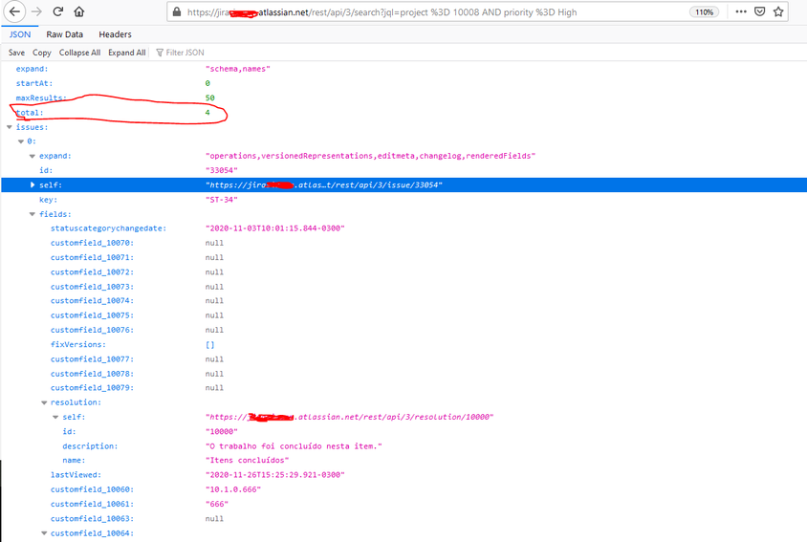The width and height of the screenshot is (807, 542).
Task: Collapse the self node under resolution
Action: click(x=55, y=417)
